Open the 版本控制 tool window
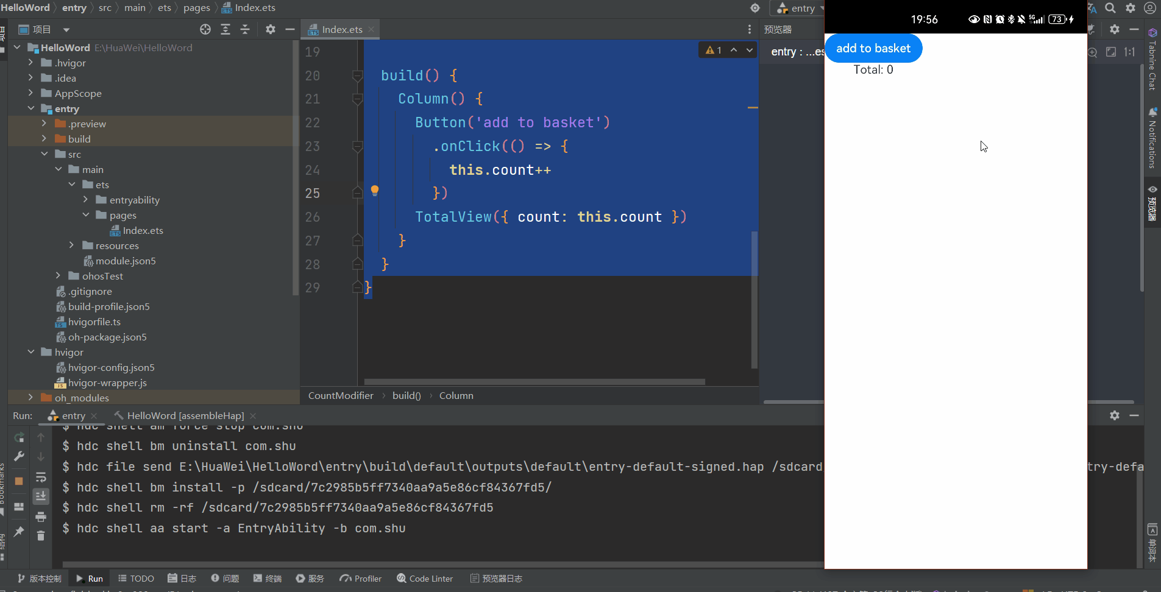Screen dimensions: 1161x592 (40, 579)
